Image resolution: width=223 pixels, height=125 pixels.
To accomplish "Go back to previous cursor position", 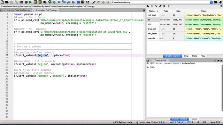I will point(103,2).
